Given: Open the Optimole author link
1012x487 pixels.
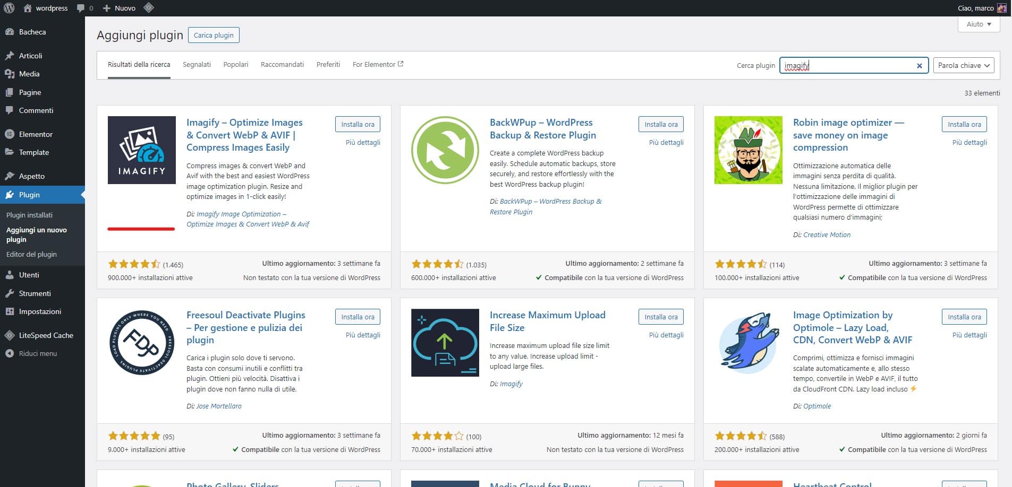Looking at the screenshot, I should (x=817, y=406).
